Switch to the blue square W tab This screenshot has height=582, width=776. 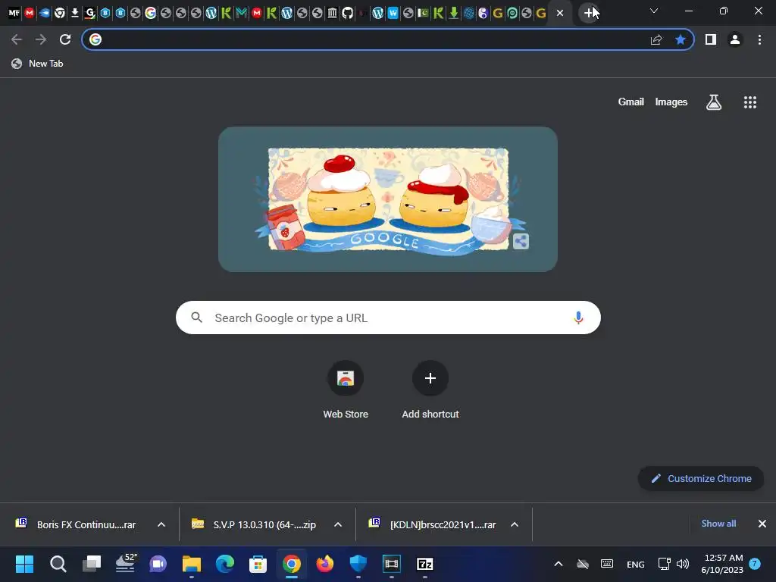(393, 13)
